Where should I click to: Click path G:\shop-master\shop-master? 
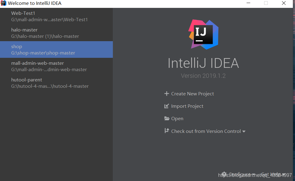tap(43, 53)
